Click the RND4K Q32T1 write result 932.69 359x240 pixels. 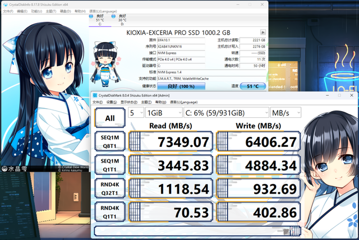coord(259,188)
